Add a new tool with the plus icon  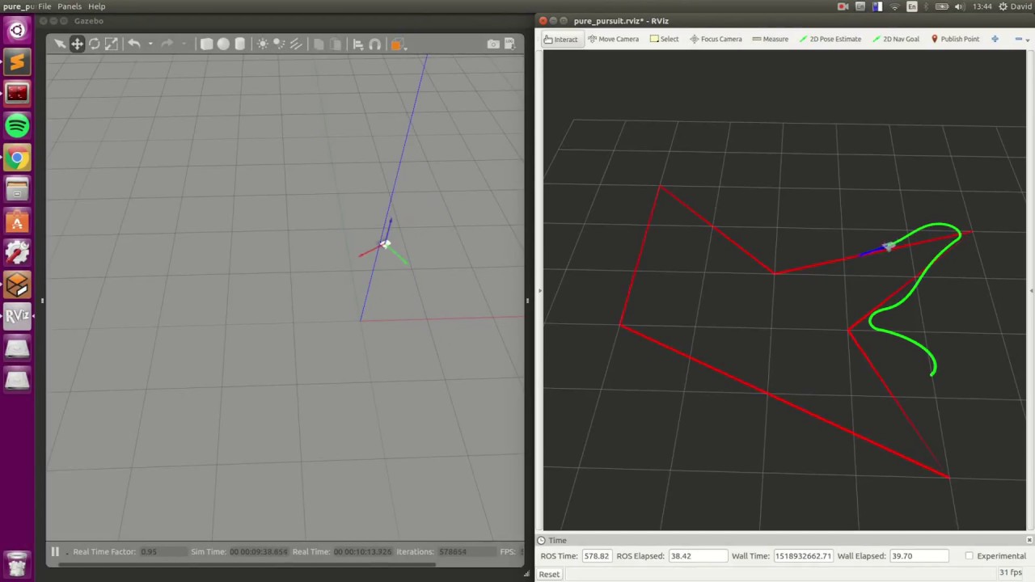click(995, 39)
